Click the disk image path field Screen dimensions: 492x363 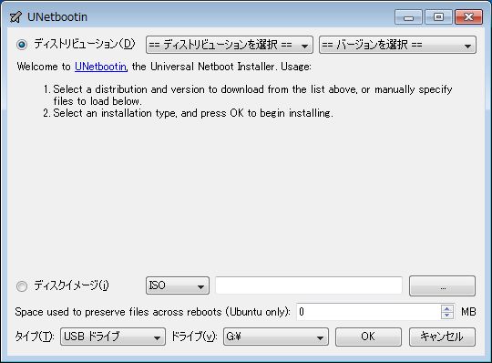309,285
